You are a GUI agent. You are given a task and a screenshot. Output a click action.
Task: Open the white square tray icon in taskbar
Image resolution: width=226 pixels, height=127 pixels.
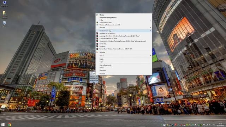(165, 125)
